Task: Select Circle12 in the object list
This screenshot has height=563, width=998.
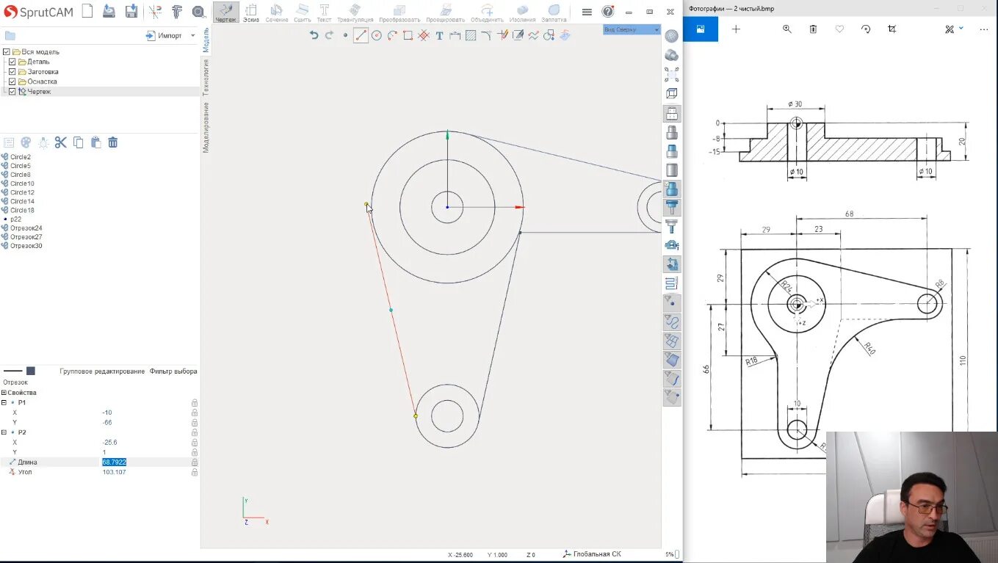Action: click(22, 192)
